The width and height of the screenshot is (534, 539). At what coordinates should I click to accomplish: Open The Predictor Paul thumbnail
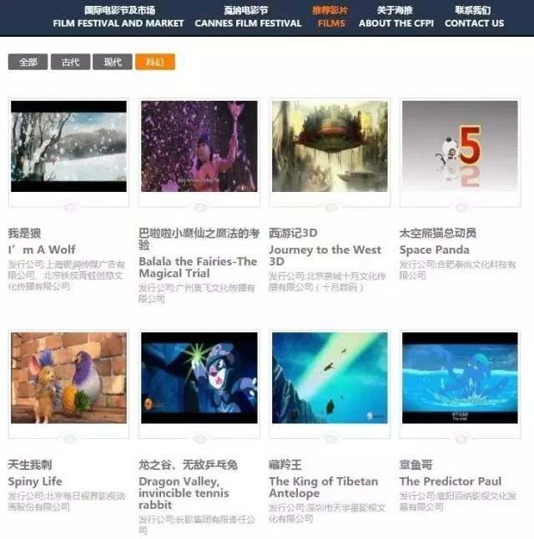pyautogui.click(x=460, y=378)
